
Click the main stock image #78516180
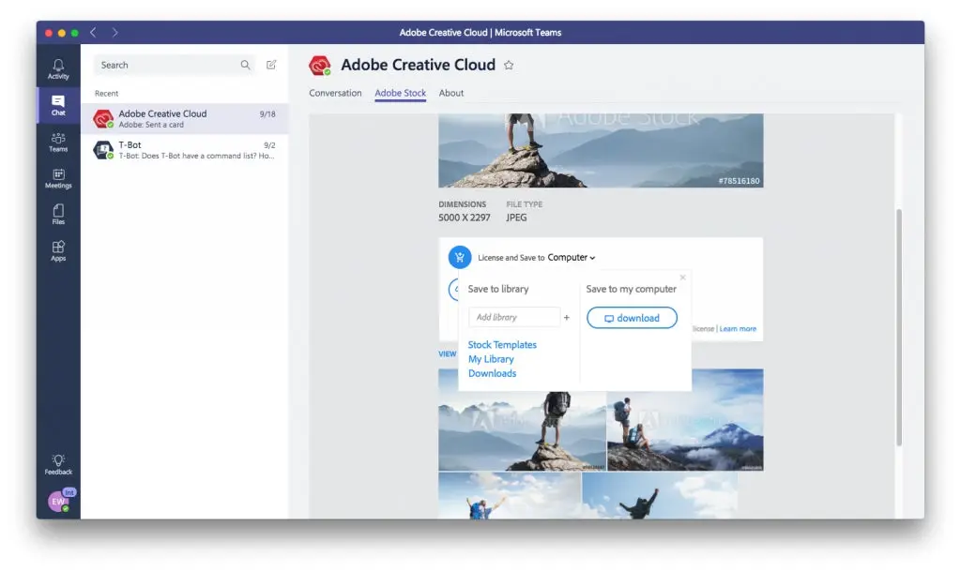(x=601, y=151)
